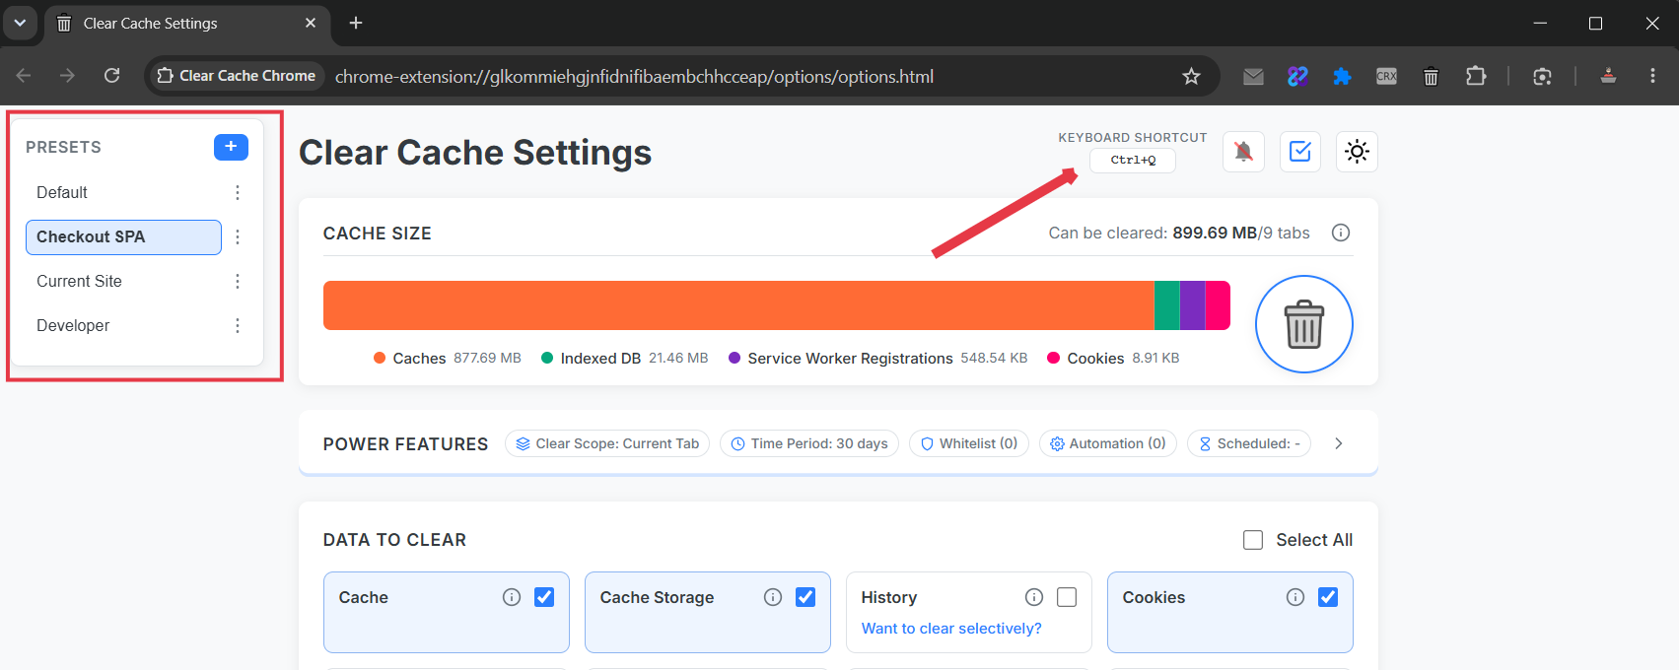This screenshot has height=670, width=1679.
Task: Click the purple swirl extension icon
Action: [x=1297, y=76]
